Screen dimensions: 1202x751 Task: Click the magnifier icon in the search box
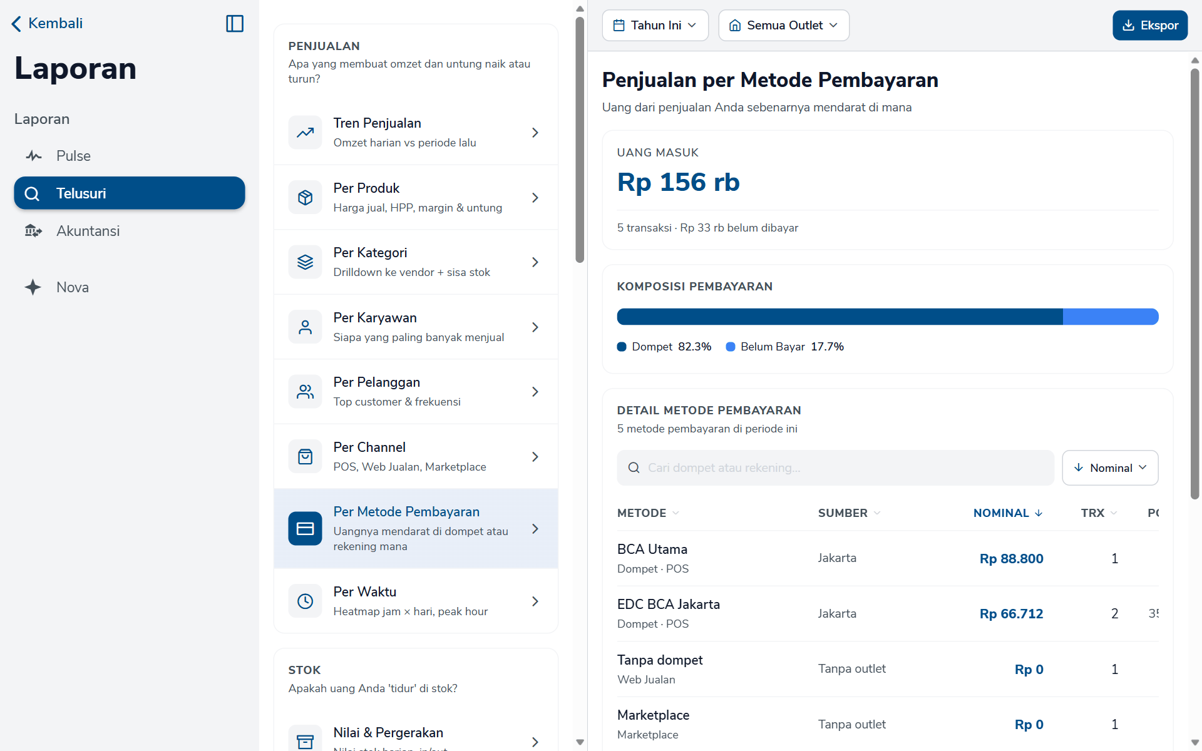click(x=634, y=468)
